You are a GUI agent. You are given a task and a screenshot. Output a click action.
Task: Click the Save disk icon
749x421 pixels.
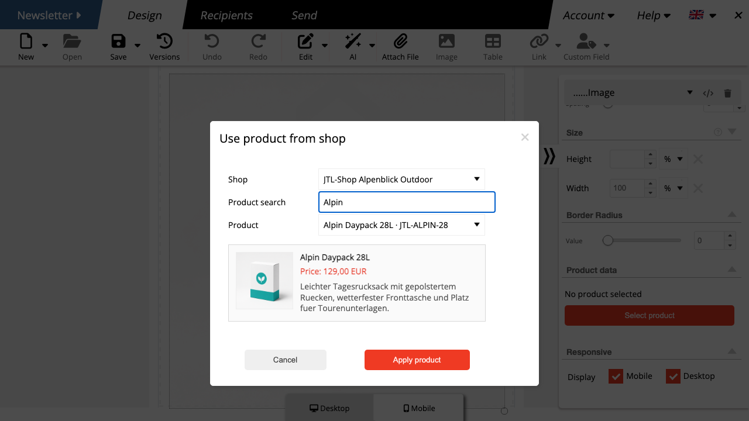[118, 41]
